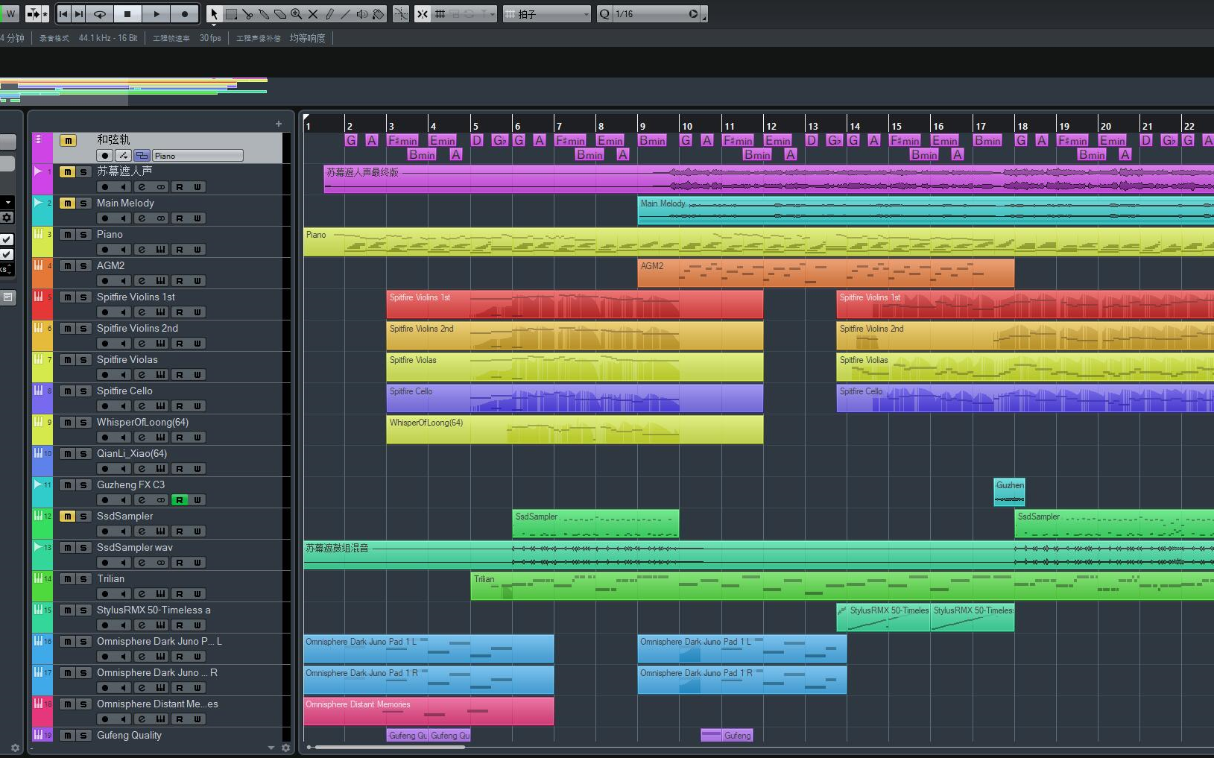The width and height of the screenshot is (1214, 758).
Task: Select the WhisperOfLoong(64) track name
Action: click(142, 422)
